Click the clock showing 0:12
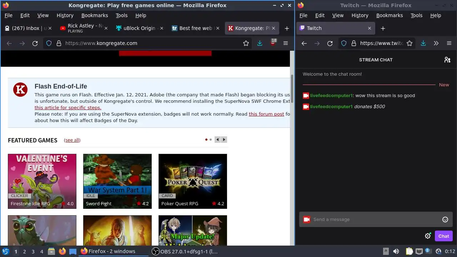The image size is (457, 257). point(450,251)
